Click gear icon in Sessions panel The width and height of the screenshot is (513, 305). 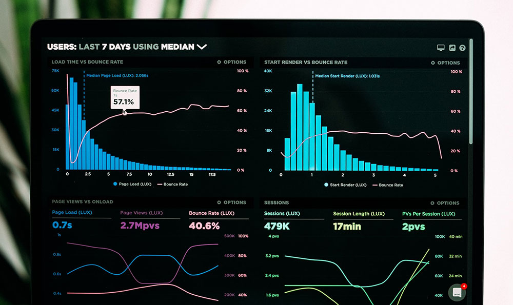tap(432, 203)
